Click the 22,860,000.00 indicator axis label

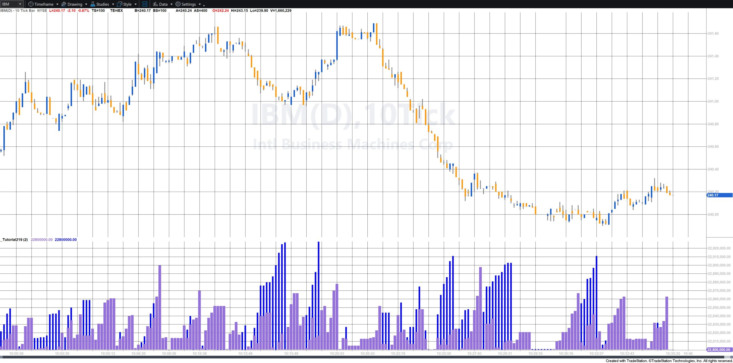[x=719, y=299]
